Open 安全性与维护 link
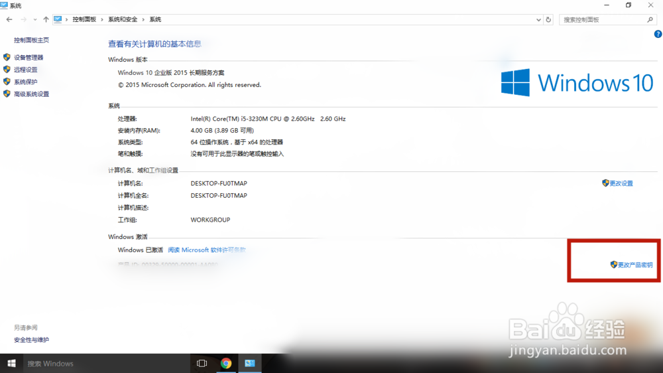This screenshot has height=373, width=663. point(31,340)
